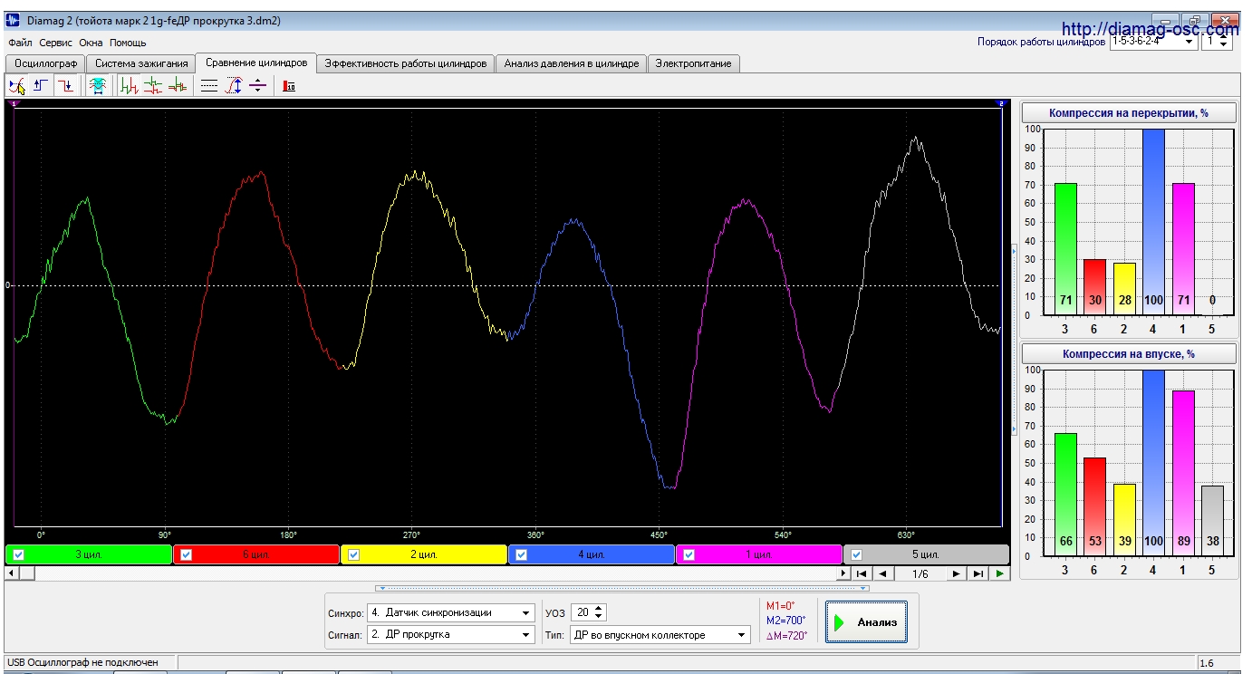Viewport: 1252px width, 674px height.
Task: Click the purple zero-line offset icon
Action: (x=257, y=86)
